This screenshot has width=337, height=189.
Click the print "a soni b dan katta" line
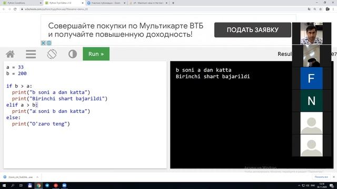51,111
